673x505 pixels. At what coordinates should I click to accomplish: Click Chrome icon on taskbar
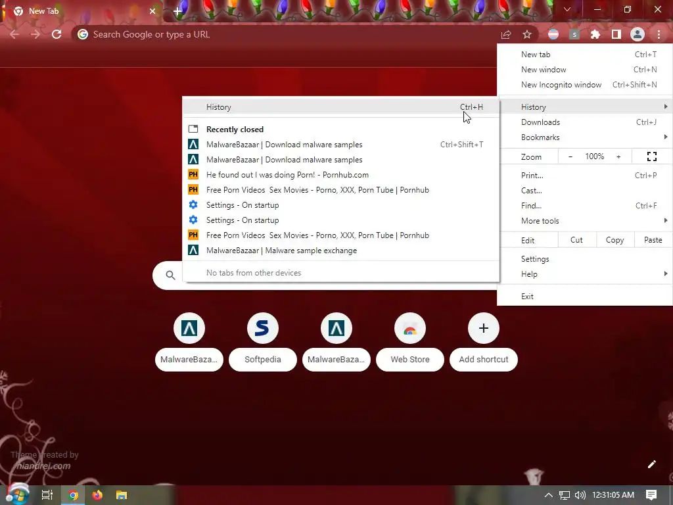tap(73, 495)
